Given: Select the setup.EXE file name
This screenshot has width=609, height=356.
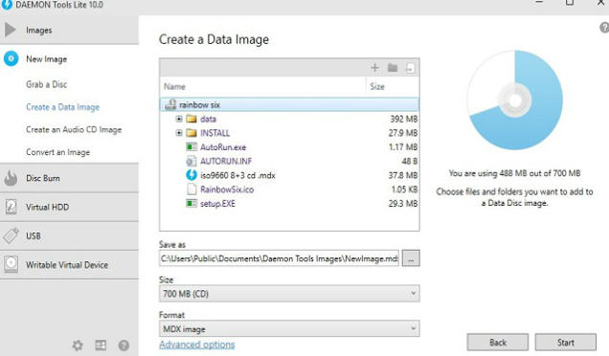Looking at the screenshot, I should pyautogui.click(x=217, y=204).
